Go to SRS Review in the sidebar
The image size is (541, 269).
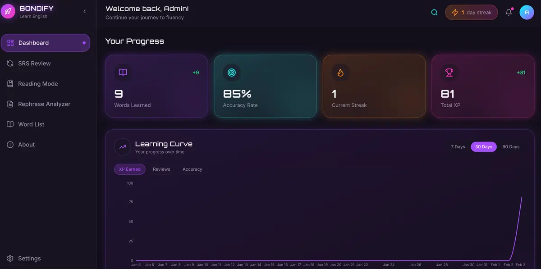point(34,63)
